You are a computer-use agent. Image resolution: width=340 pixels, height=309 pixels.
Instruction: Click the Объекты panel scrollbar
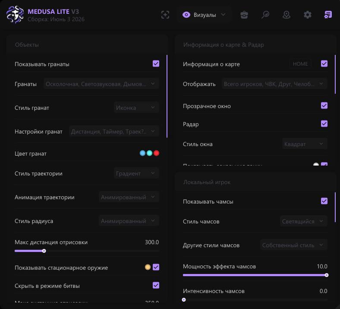167,96
